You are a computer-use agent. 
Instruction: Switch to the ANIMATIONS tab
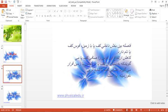point(51,6)
